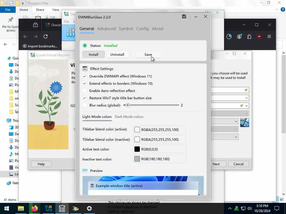
Task: Open Firefox hamburger menu
Action: 269,37
